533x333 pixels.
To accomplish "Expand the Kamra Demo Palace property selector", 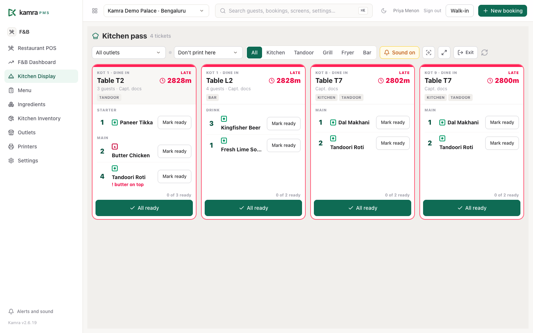I will click(x=156, y=11).
